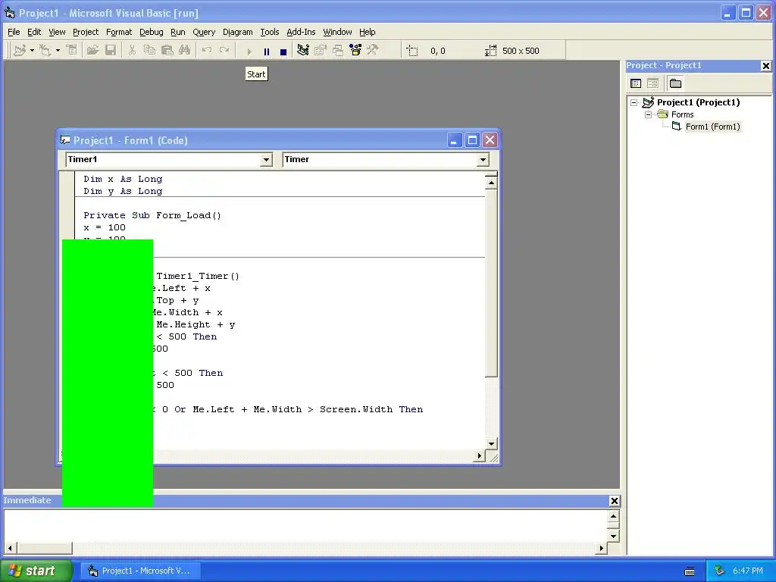The width and height of the screenshot is (776, 582).
Task: Click the form position indicator icon
Action: point(411,51)
